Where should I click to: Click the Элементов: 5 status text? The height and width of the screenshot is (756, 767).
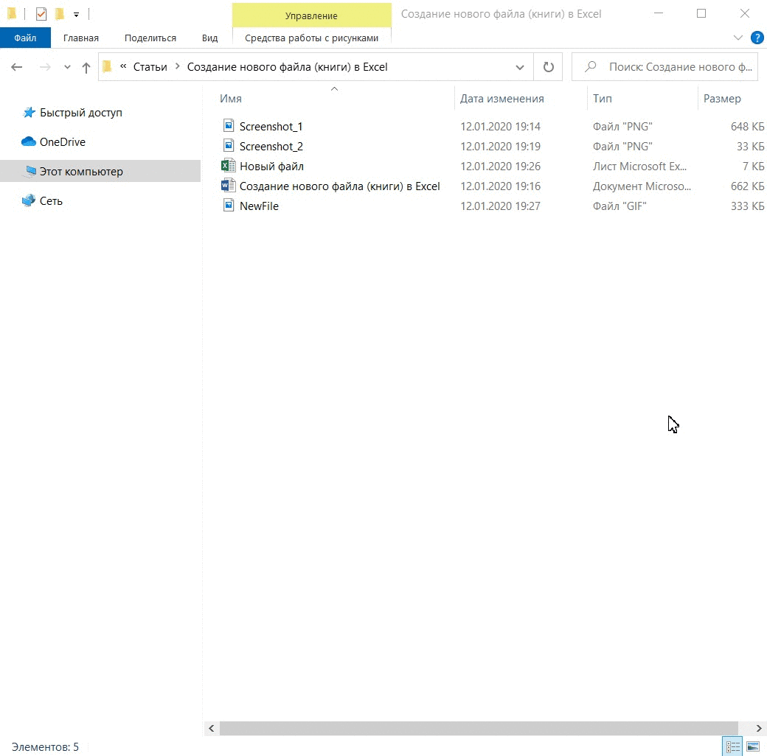pos(45,746)
